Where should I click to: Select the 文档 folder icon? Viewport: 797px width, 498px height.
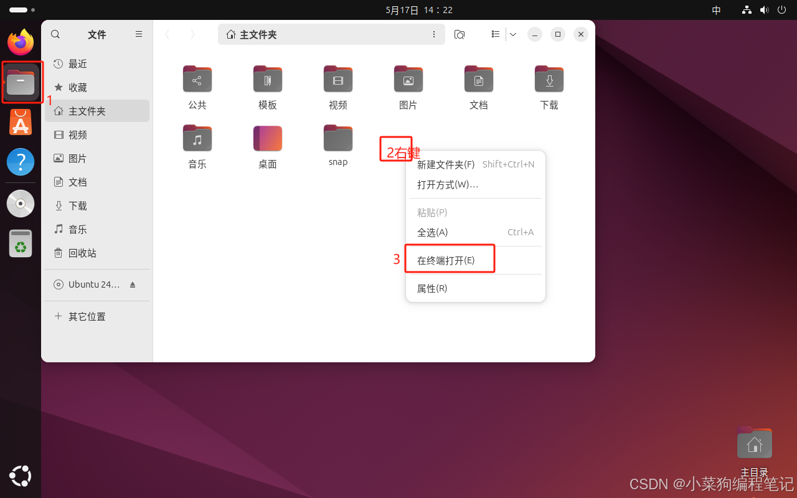coord(479,79)
